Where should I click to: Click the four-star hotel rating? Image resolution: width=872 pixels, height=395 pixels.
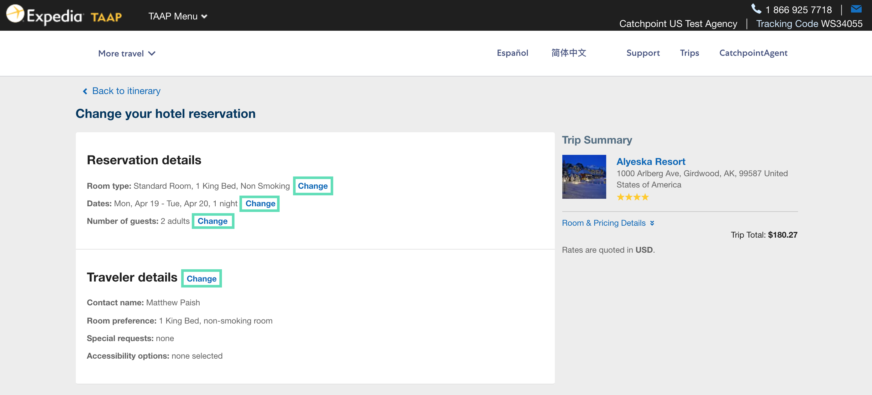[632, 197]
